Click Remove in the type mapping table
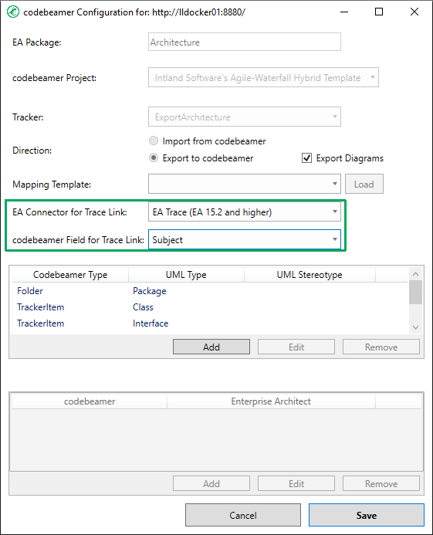This screenshot has height=535, width=433. pos(381,347)
